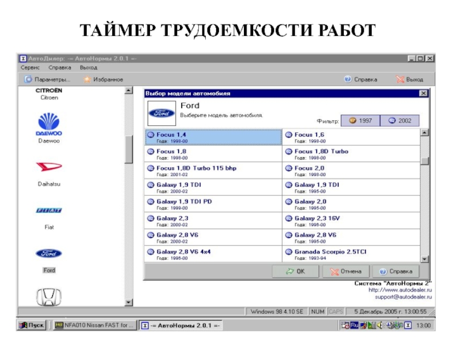This screenshot has width=456, height=342.
Task: Select Galaxy 2,8 V6 1995-00 row
Action: (x=351, y=238)
